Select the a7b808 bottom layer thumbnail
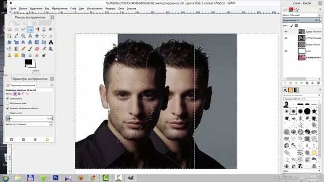The image size is (324, 182). pos(302,57)
